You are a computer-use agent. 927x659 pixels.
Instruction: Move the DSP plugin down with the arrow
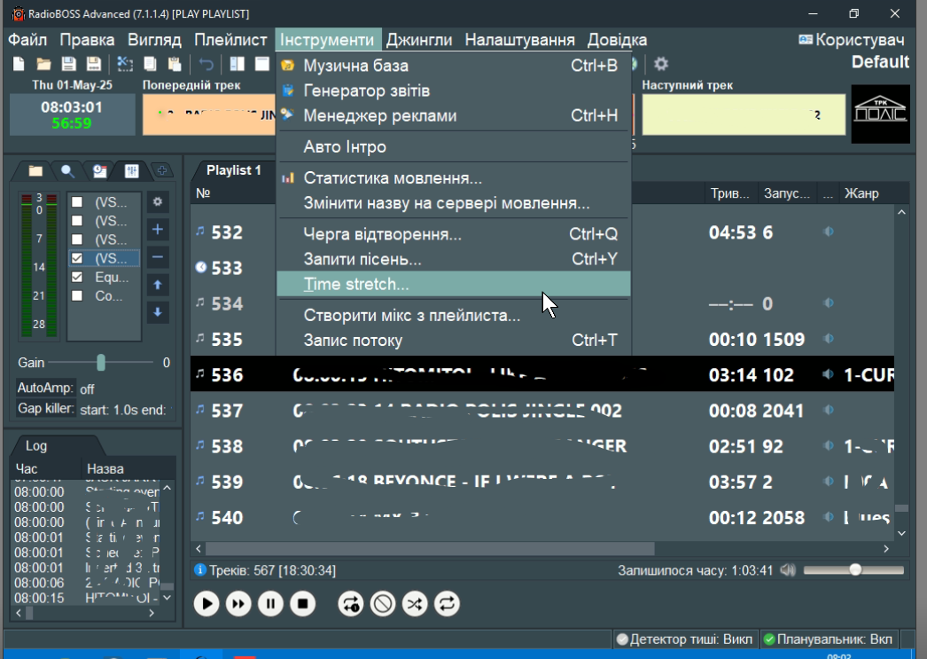[x=157, y=312]
